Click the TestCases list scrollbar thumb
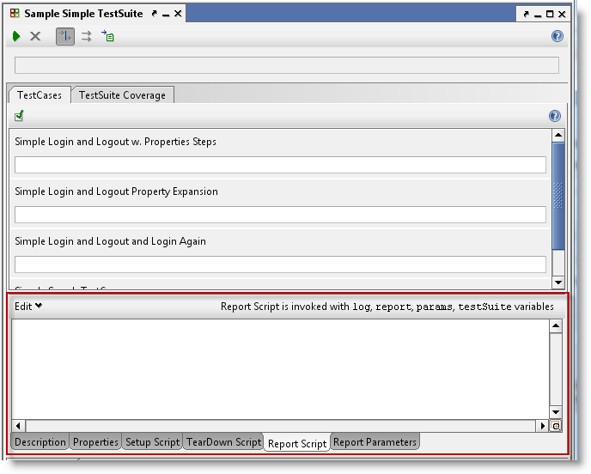The width and height of the screenshot is (591, 474). (x=558, y=196)
